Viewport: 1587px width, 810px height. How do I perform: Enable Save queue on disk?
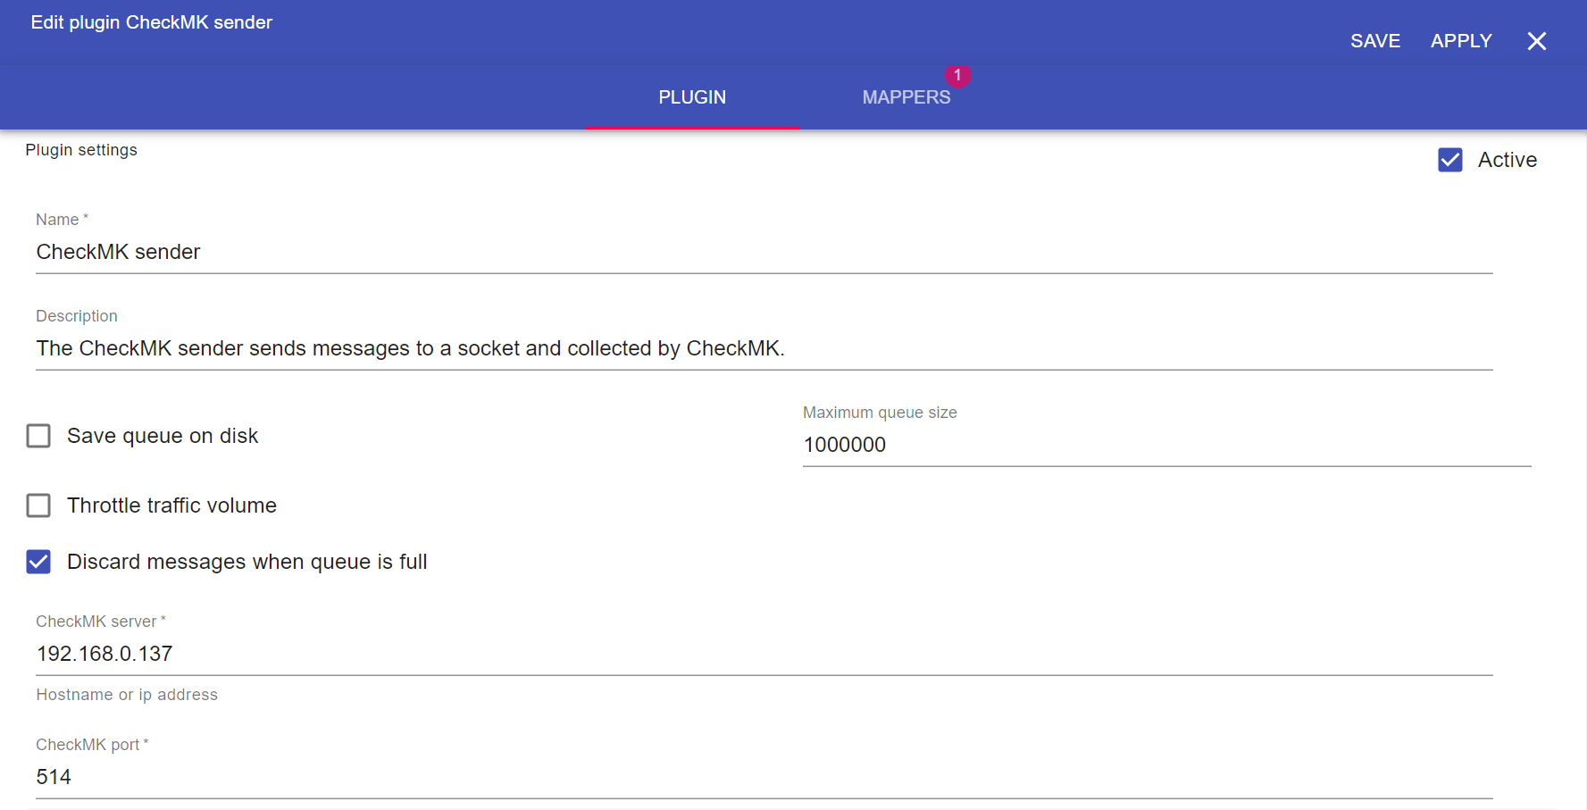38,436
